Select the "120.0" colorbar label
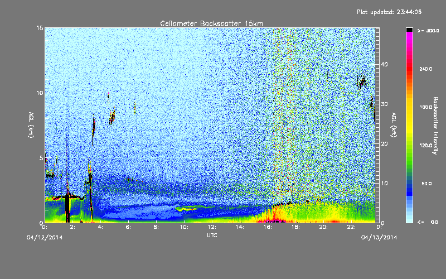The image size is (446, 279). 426,146
